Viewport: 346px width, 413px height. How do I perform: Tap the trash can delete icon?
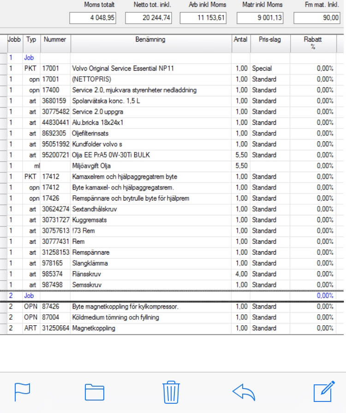171,393
